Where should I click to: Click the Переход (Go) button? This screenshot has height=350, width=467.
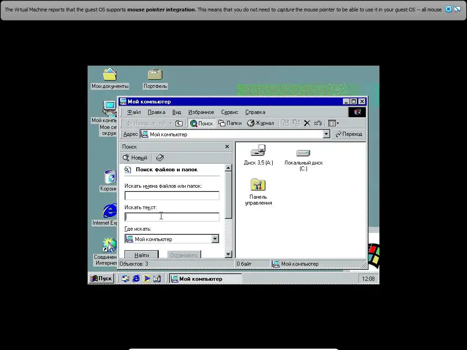[x=349, y=134]
